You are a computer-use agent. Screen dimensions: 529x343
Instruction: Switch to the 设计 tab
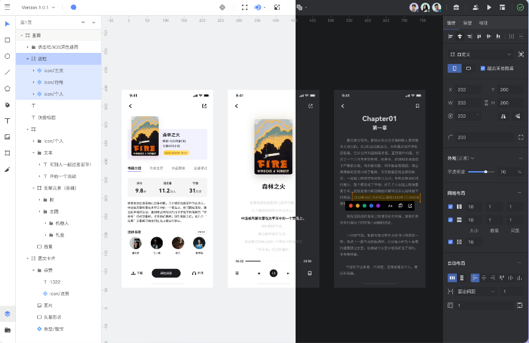click(x=451, y=23)
